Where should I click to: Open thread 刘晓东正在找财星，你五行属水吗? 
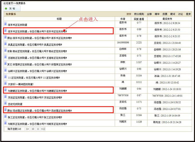pyautogui.click(x=37, y=124)
